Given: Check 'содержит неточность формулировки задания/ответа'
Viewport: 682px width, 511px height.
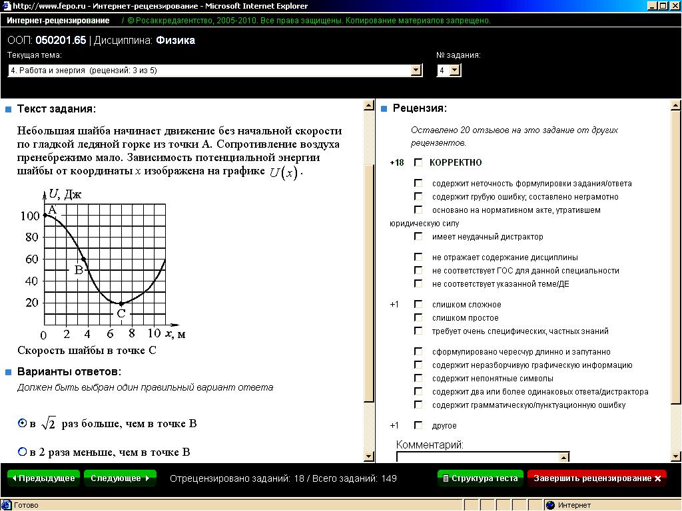Looking at the screenshot, I should click(418, 184).
